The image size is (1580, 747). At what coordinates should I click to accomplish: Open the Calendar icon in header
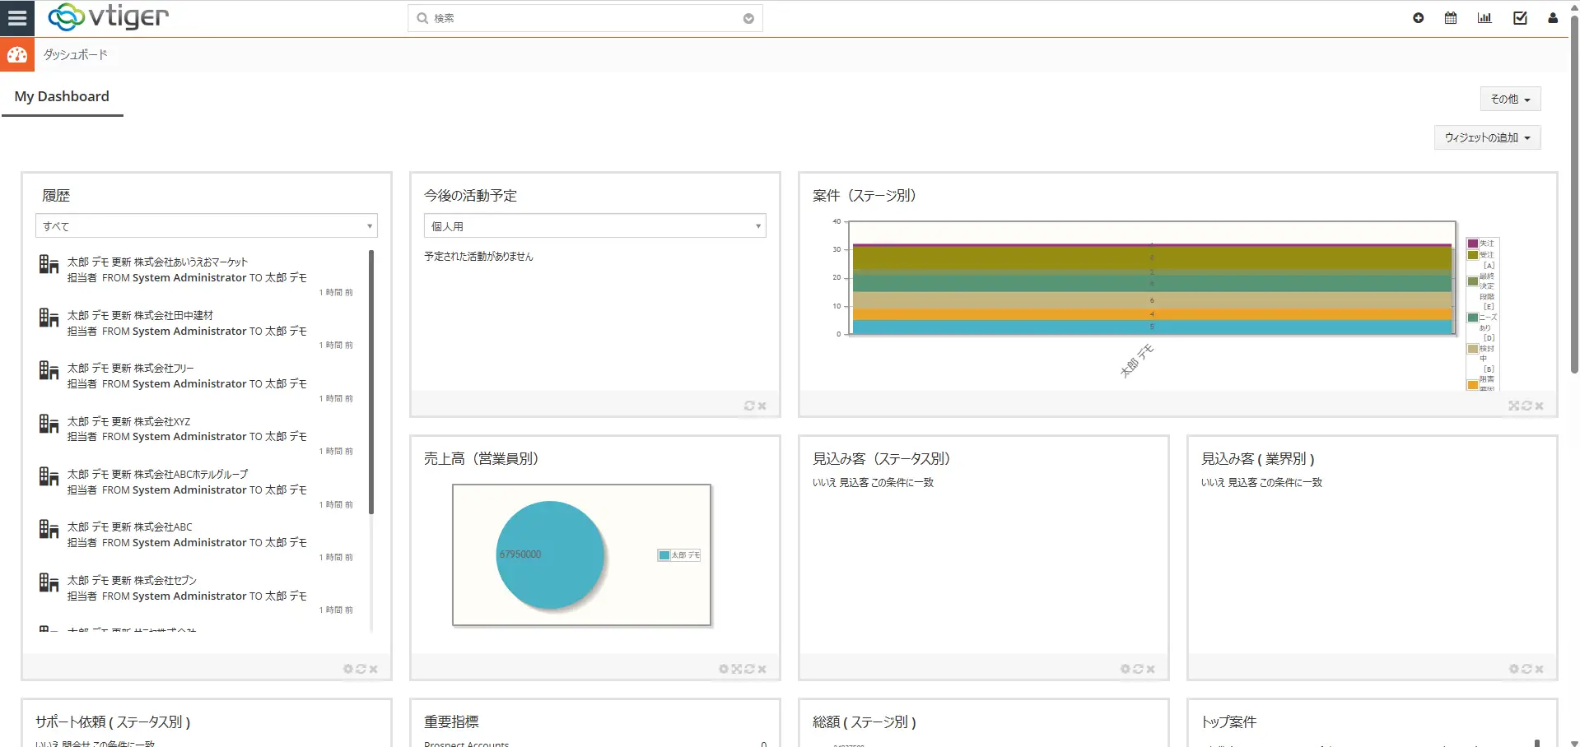tap(1451, 18)
